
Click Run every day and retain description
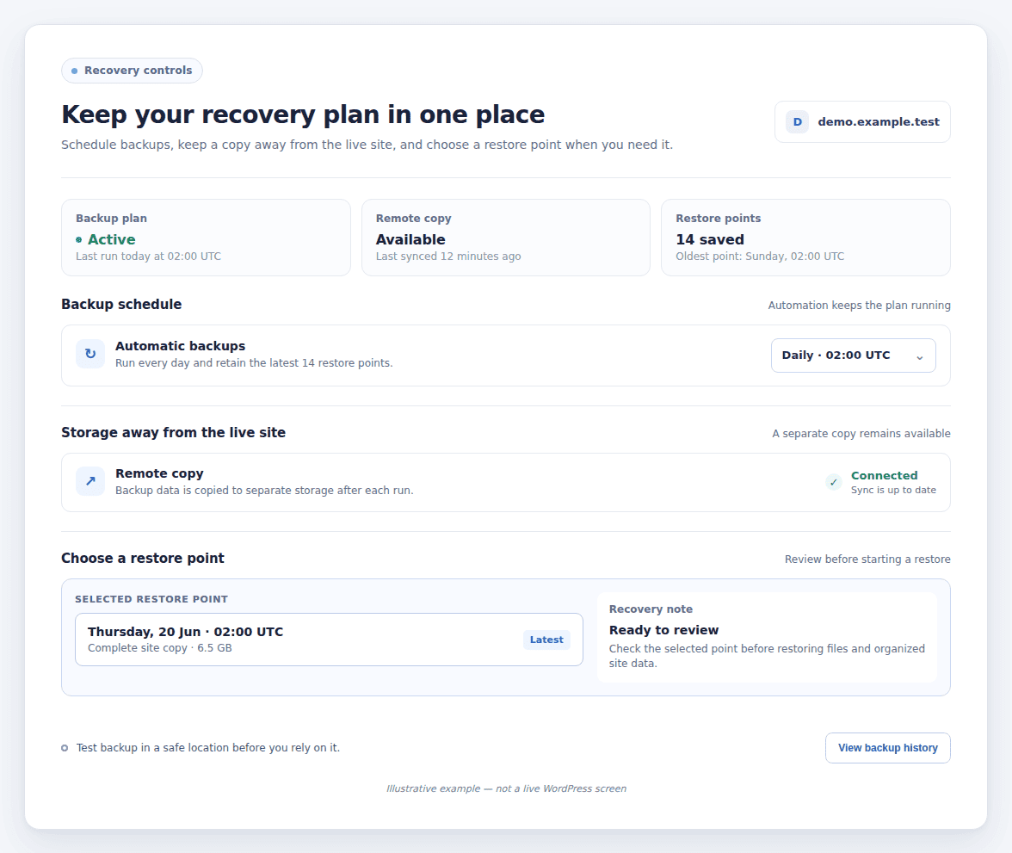[254, 363]
